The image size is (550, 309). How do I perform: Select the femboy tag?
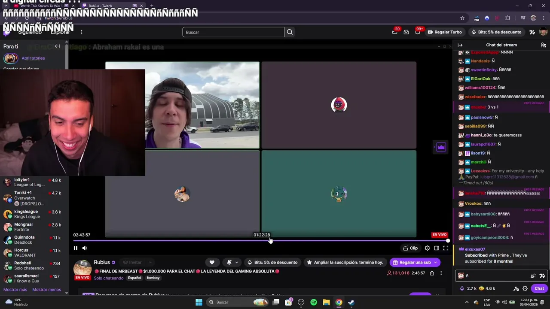(x=153, y=278)
